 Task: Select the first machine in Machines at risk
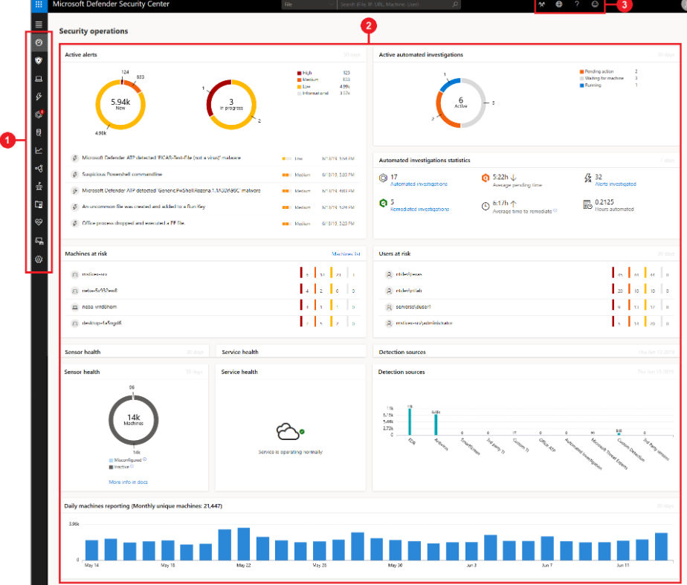click(x=214, y=274)
